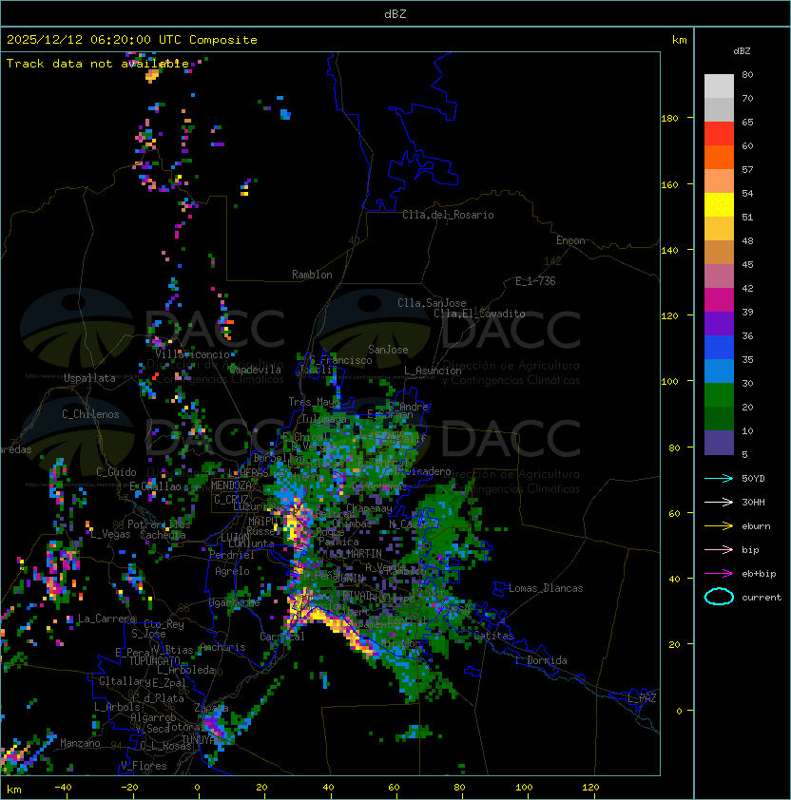Click the L_Asuncion label
791x800 pixels.
point(433,371)
